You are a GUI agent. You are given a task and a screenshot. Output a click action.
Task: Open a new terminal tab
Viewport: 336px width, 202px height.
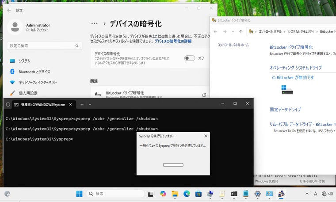[x=82, y=104]
